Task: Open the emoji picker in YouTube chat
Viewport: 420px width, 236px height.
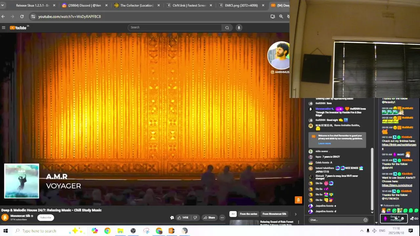Action: pos(365,220)
